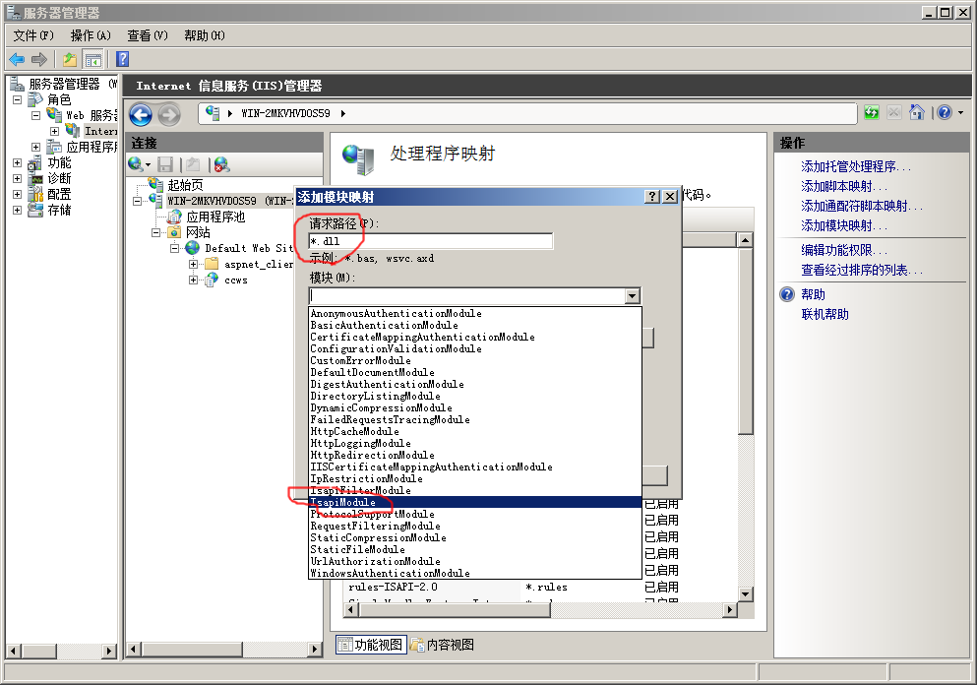Click the home icon in IIS address bar
This screenshot has width=977, height=685.
tap(917, 113)
